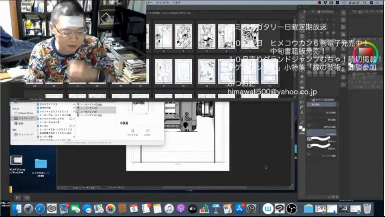
Task: Click the canvas horizontal scrollbar
Action: pos(205,188)
